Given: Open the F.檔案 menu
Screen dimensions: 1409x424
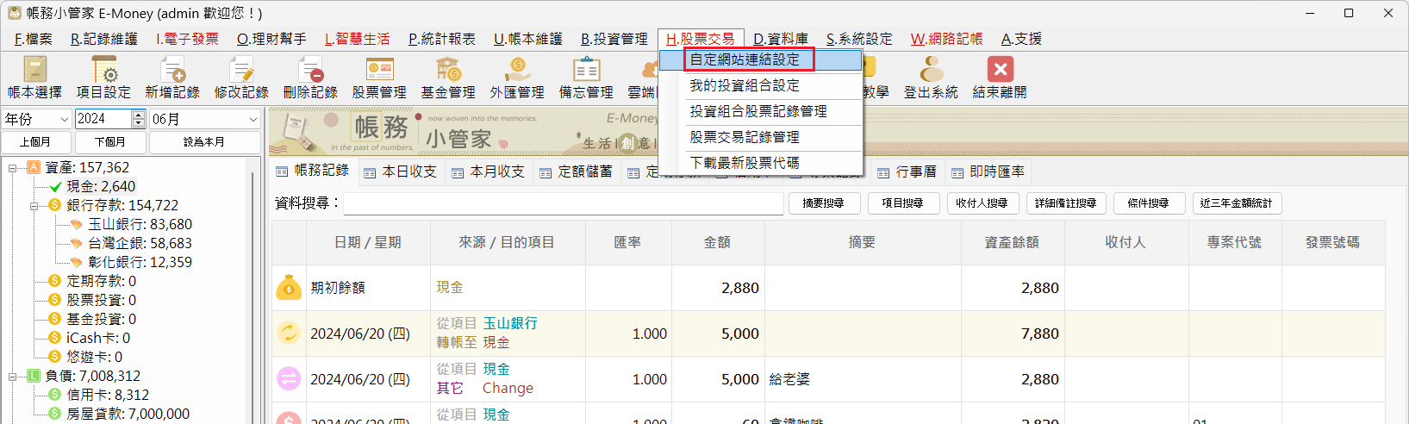Looking at the screenshot, I should tap(33, 39).
